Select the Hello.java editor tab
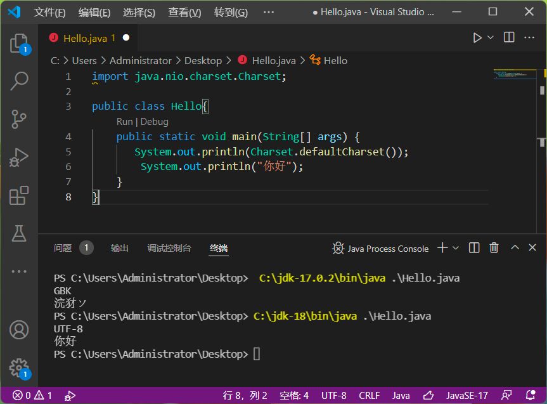 pyautogui.click(x=88, y=37)
